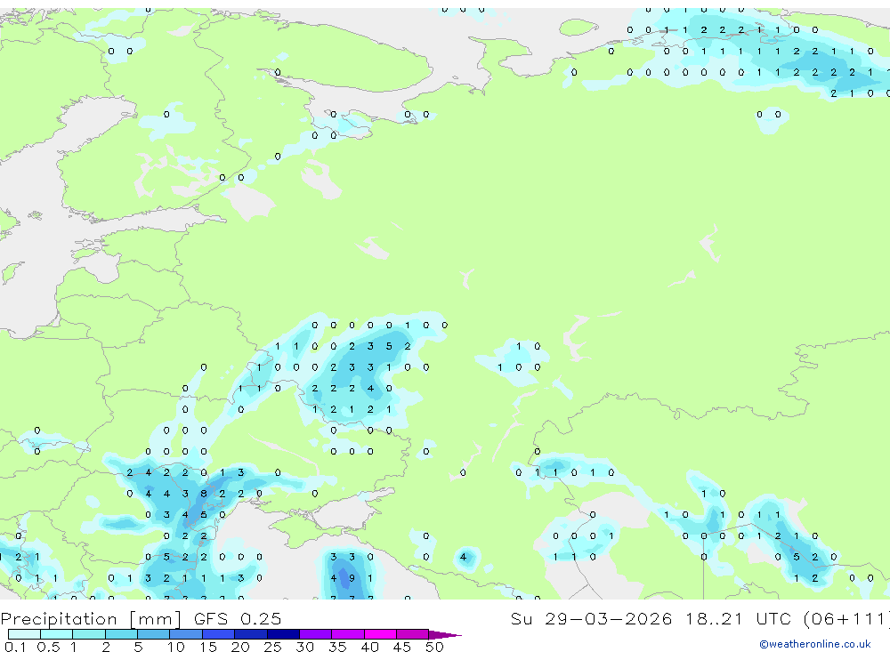Click the legend label '20'
The height and width of the screenshot is (652, 890).
click(x=240, y=647)
